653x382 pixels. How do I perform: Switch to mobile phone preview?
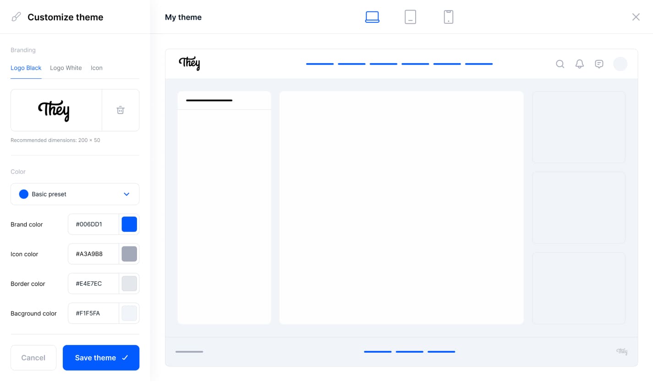(448, 17)
